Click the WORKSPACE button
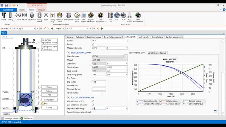The height and width of the screenshot is (127, 226). (8, 10)
